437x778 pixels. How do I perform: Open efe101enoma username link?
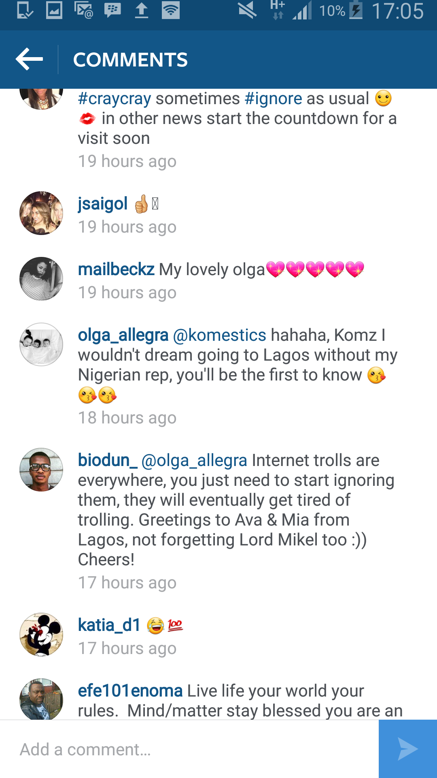click(x=130, y=690)
